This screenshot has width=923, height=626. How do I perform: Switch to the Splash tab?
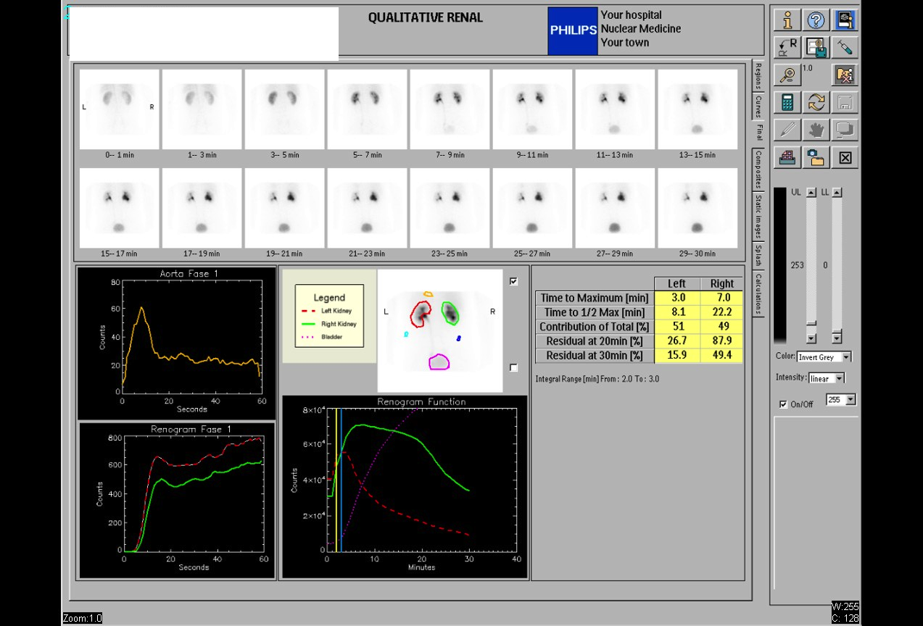coord(758,255)
